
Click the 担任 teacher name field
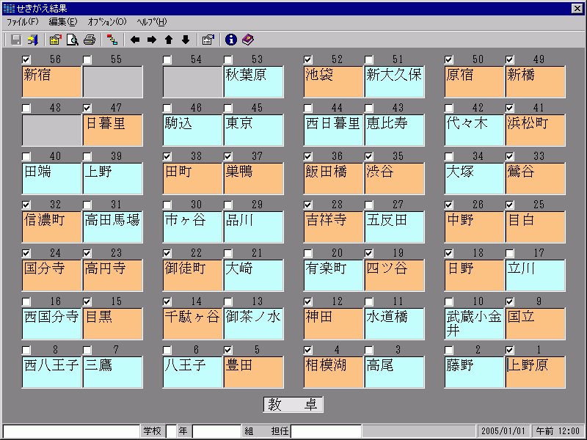click(327, 431)
